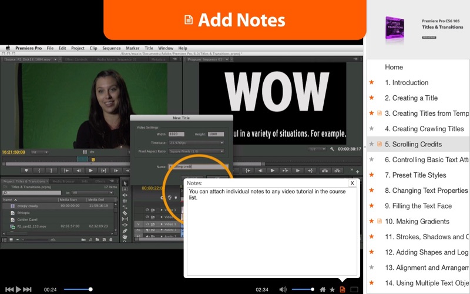Click Source monitor Play button
This screenshot has height=294, width=470.
(90, 171)
